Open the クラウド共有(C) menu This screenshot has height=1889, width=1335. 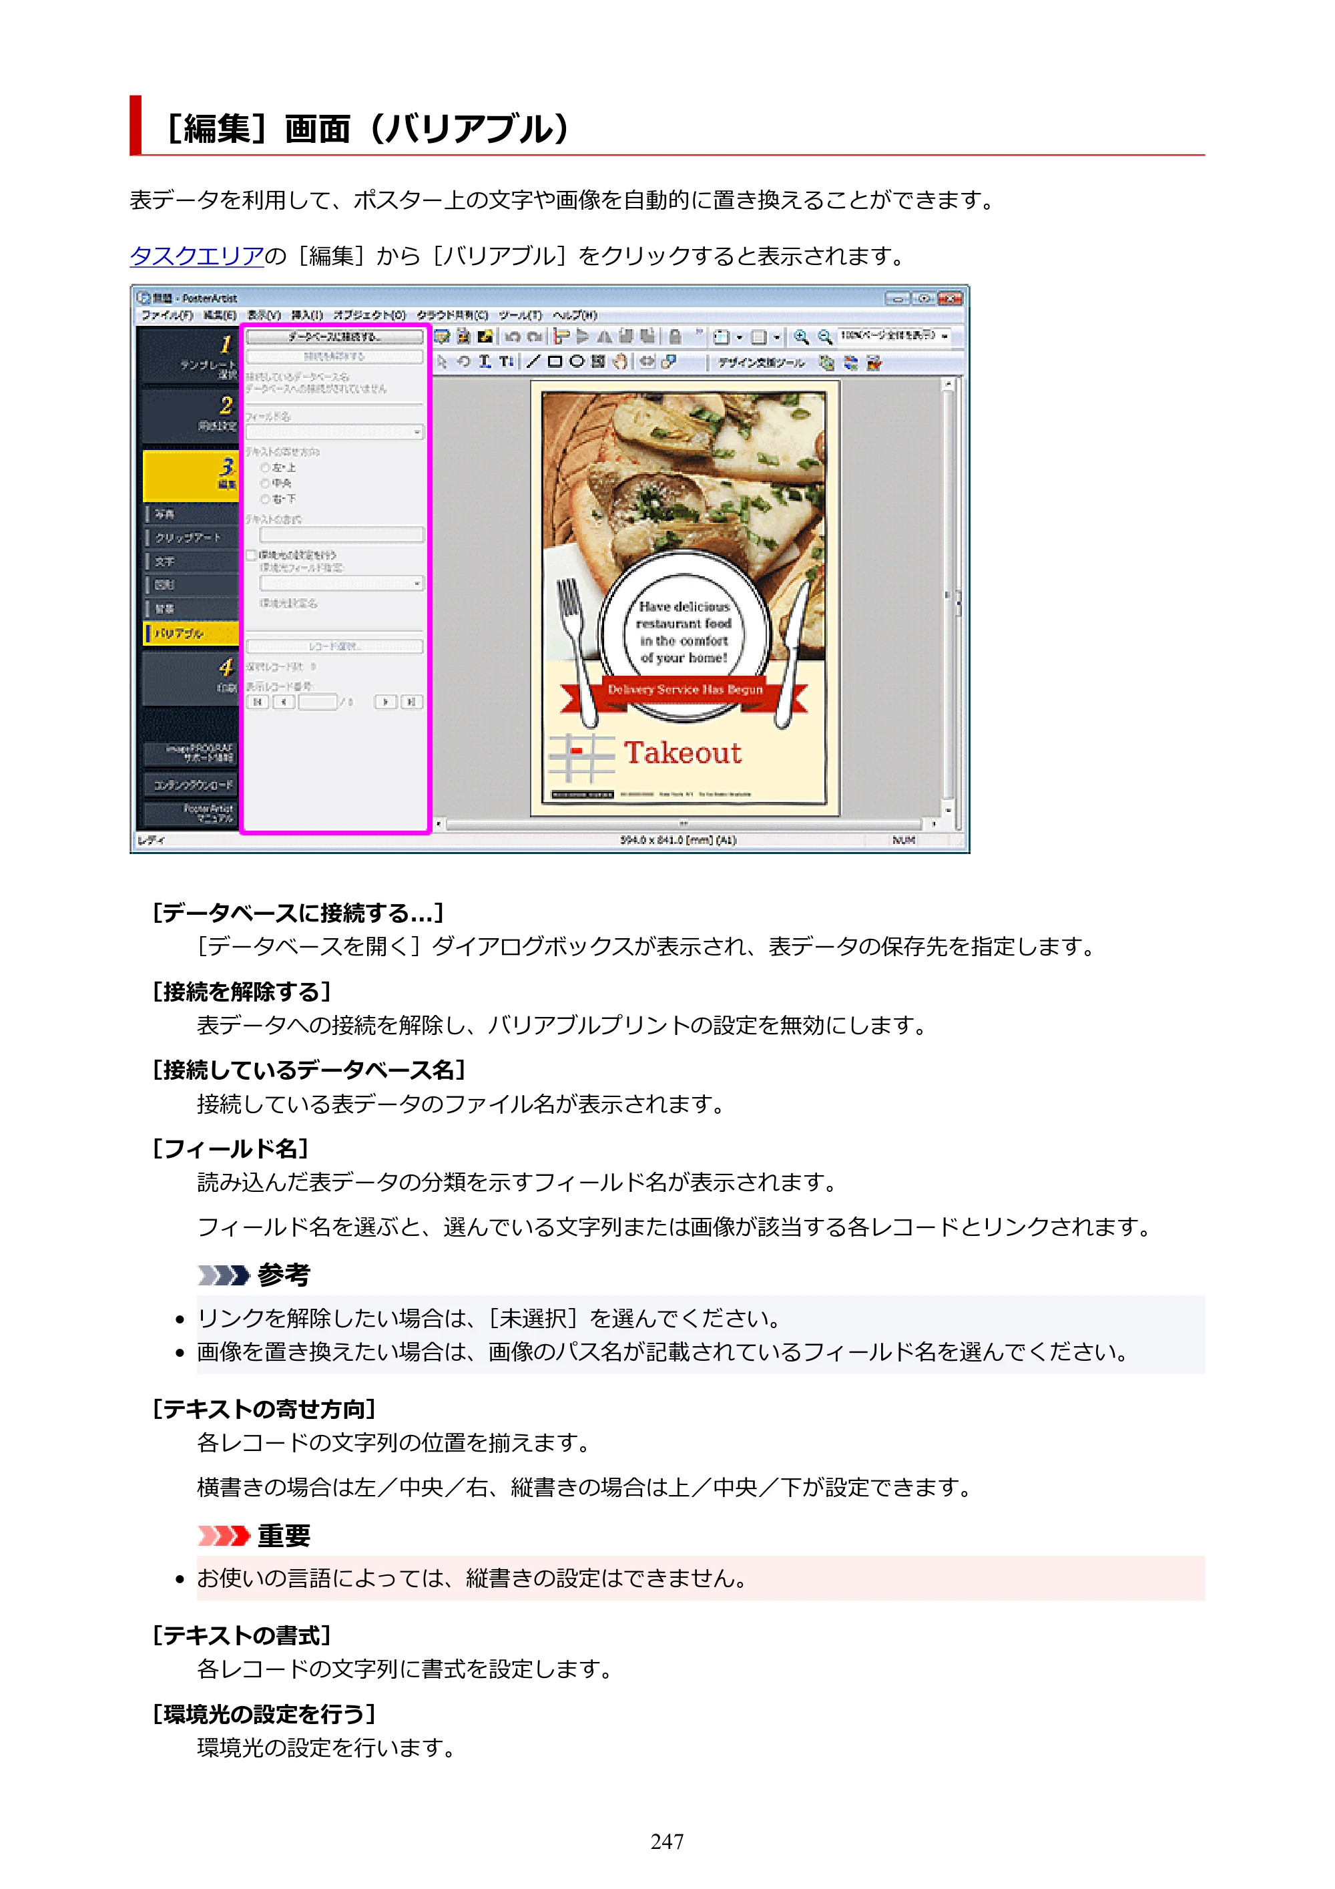point(452,315)
